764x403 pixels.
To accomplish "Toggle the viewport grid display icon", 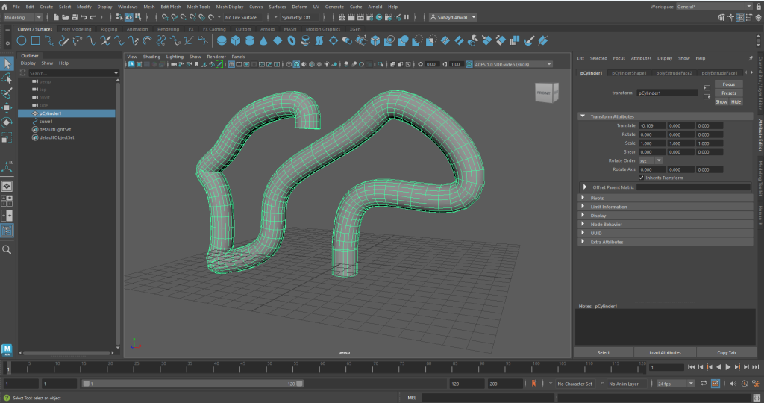I will pyautogui.click(x=231, y=64).
